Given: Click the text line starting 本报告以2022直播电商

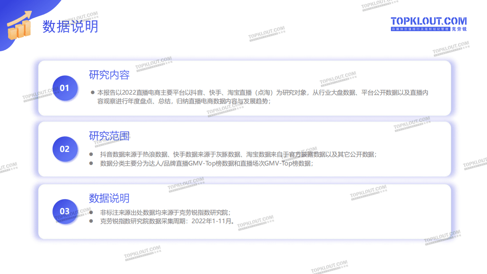Looking at the screenshot, I should (x=262, y=93).
